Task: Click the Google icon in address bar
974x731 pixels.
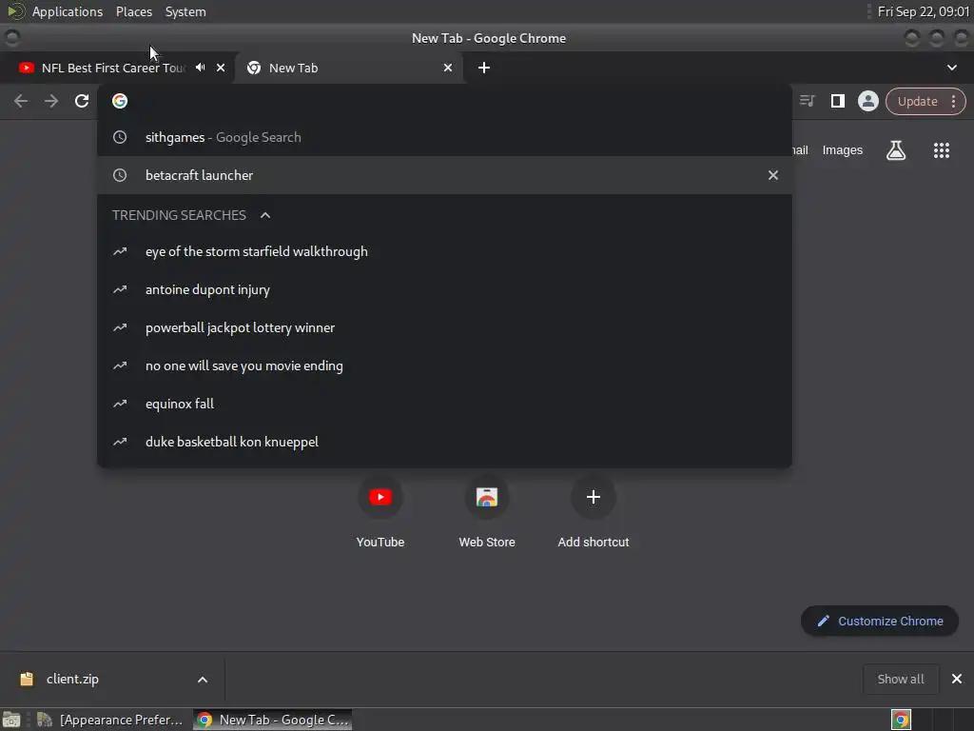Action: point(120,101)
